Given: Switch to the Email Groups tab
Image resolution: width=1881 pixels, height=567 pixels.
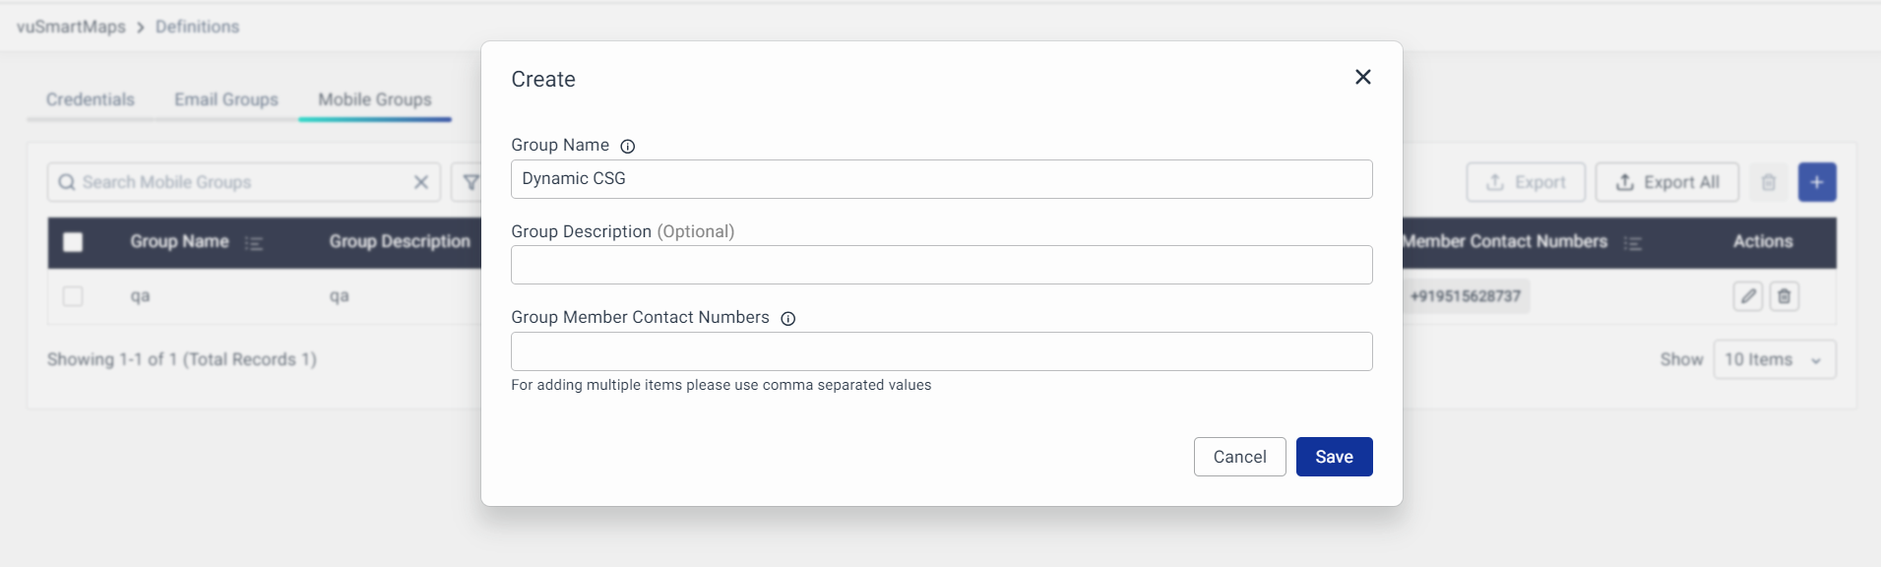Looking at the screenshot, I should pyautogui.click(x=225, y=99).
